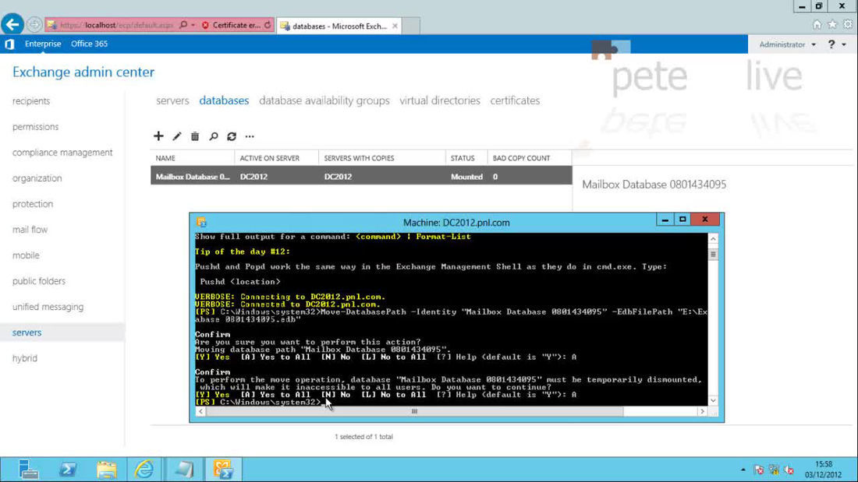Image resolution: width=858 pixels, height=482 pixels.
Task: Open PowerShell from taskbar
Action: [68, 470]
